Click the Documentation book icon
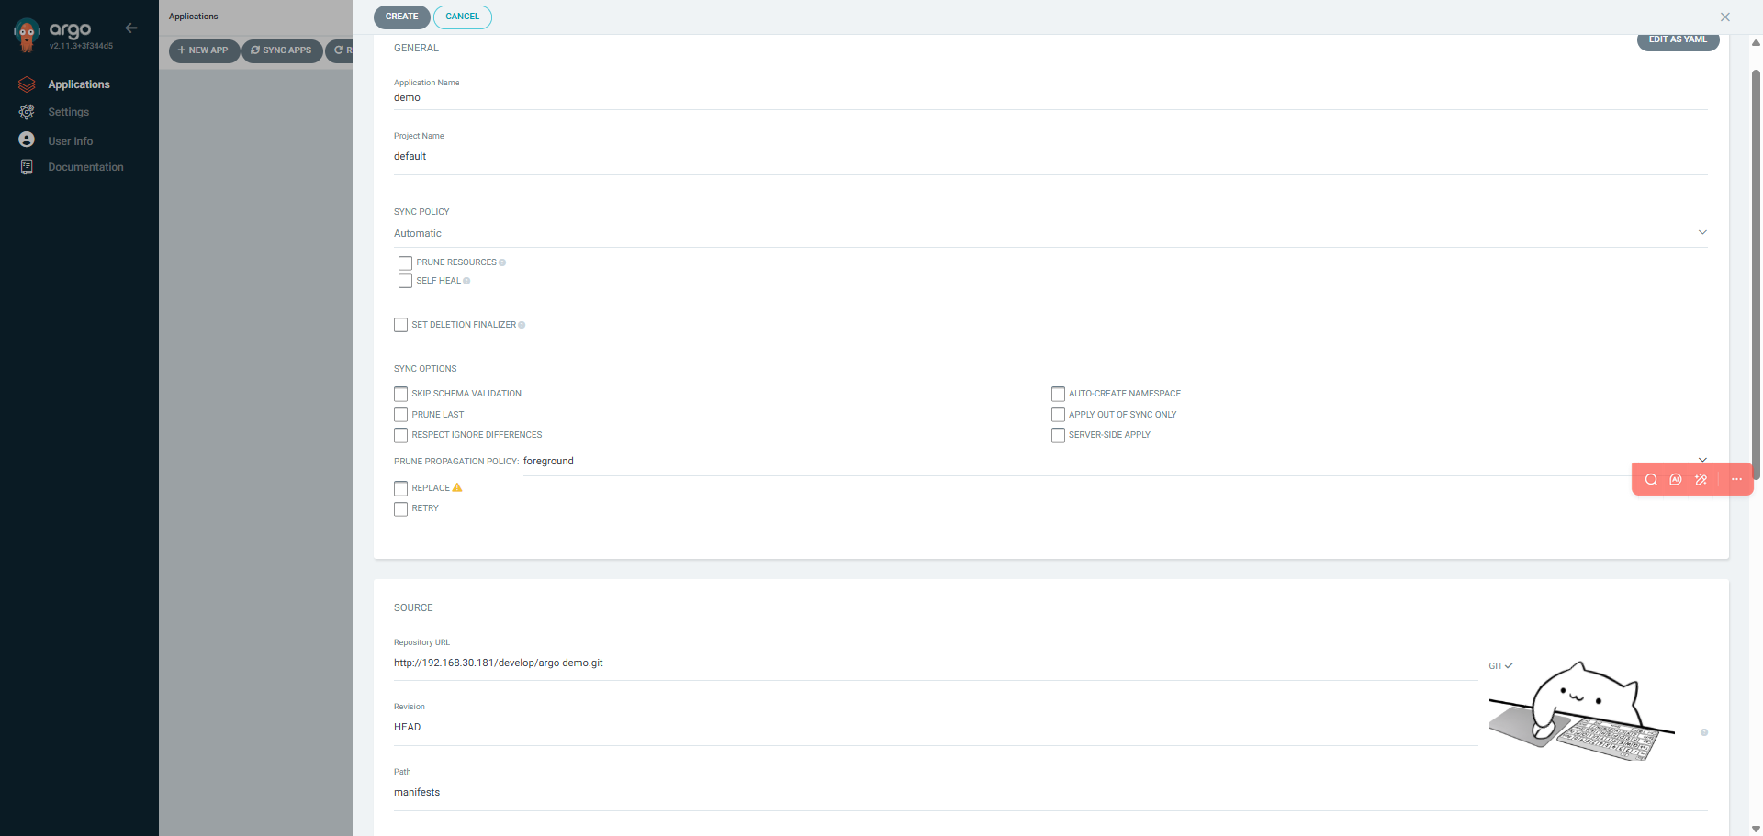The width and height of the screenshot is (1763, 836). [x=27, y=167]
